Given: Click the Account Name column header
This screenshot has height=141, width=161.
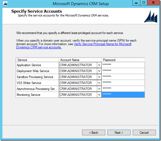Looking at the screenshot, I should pos(80,60).
